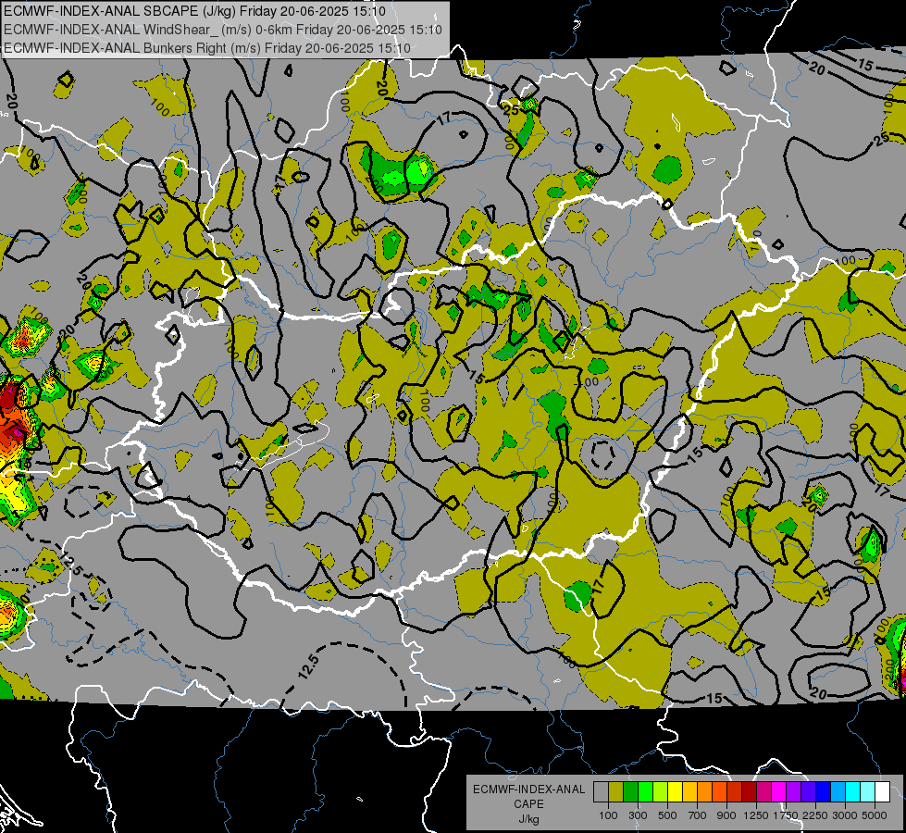Click the gray swatch below 100 in the legend
The image size is (906, 833).
coord(601,792)
